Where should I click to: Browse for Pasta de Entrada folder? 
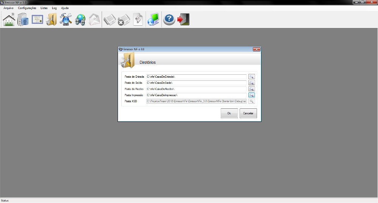point(251,77)
